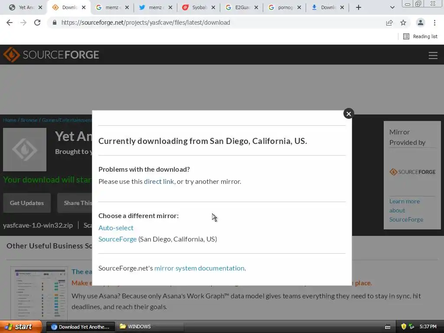Switch to the first 'memz' Google tab
Image resolution: width=444 pixels, height=333 pixels.
coord(111,7)
